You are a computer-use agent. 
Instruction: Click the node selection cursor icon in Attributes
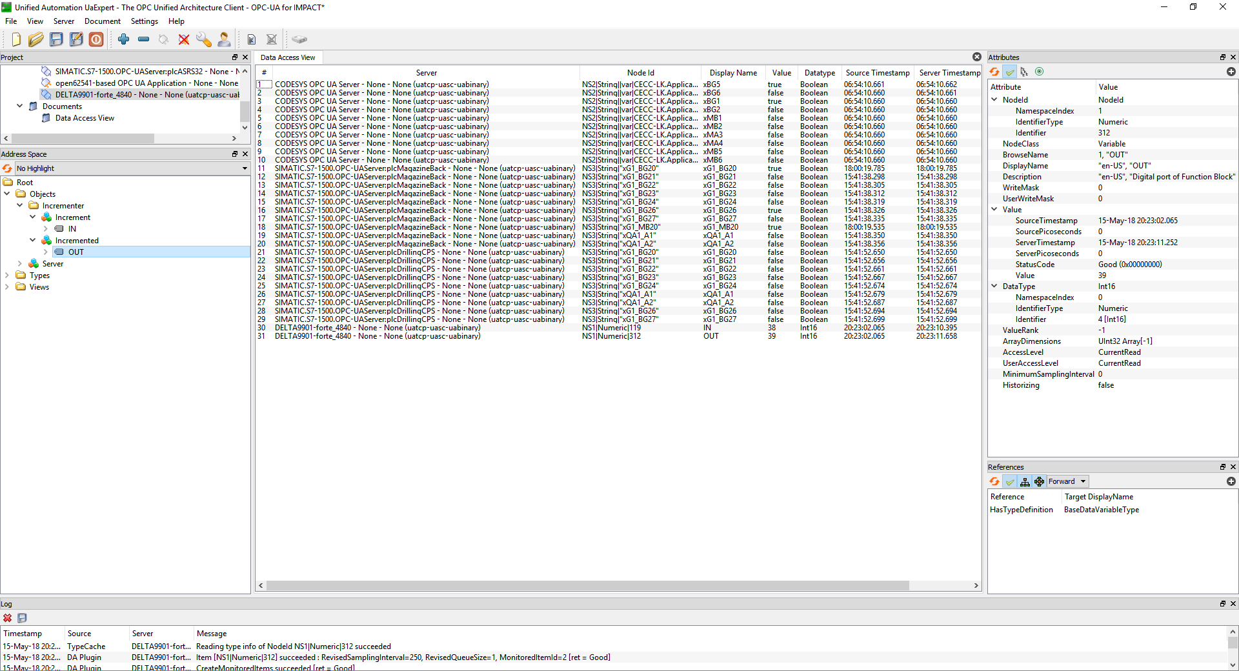[1024, 72]
